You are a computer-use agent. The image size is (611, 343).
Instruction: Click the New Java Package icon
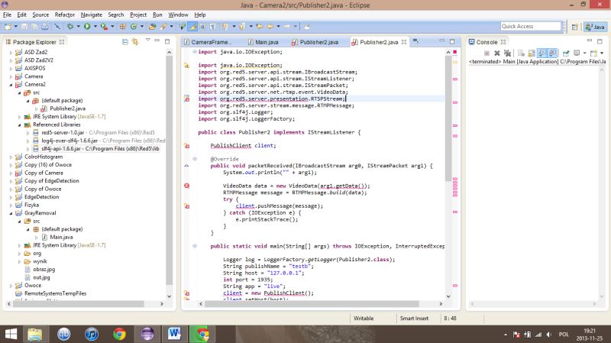pos(123,27)
